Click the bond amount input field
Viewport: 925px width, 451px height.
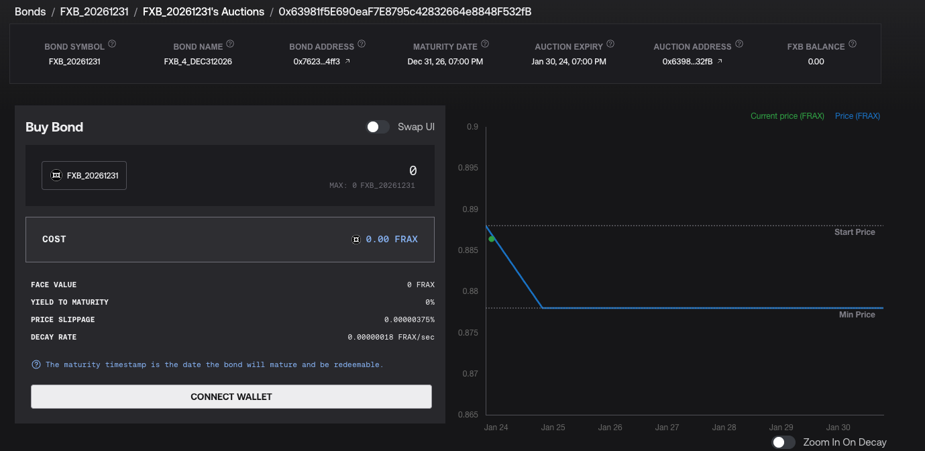(413, 171)
